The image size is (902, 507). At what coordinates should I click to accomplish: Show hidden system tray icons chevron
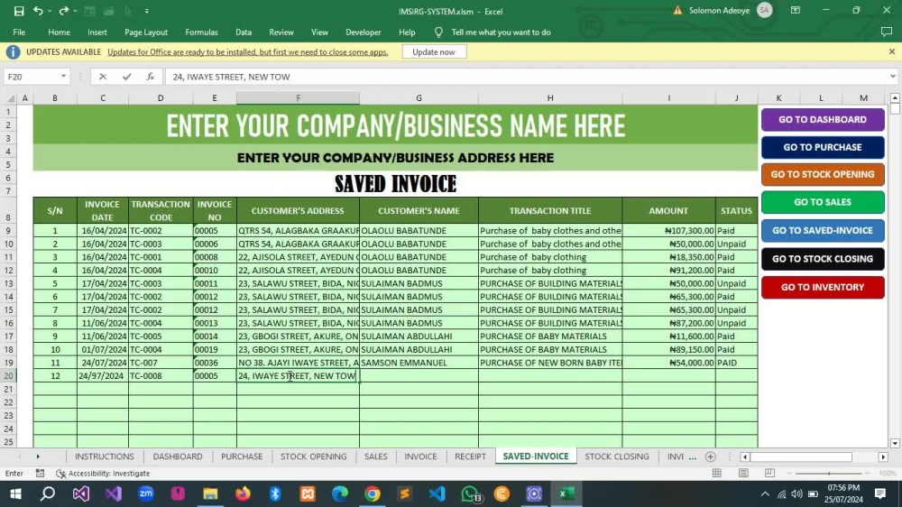765,493
